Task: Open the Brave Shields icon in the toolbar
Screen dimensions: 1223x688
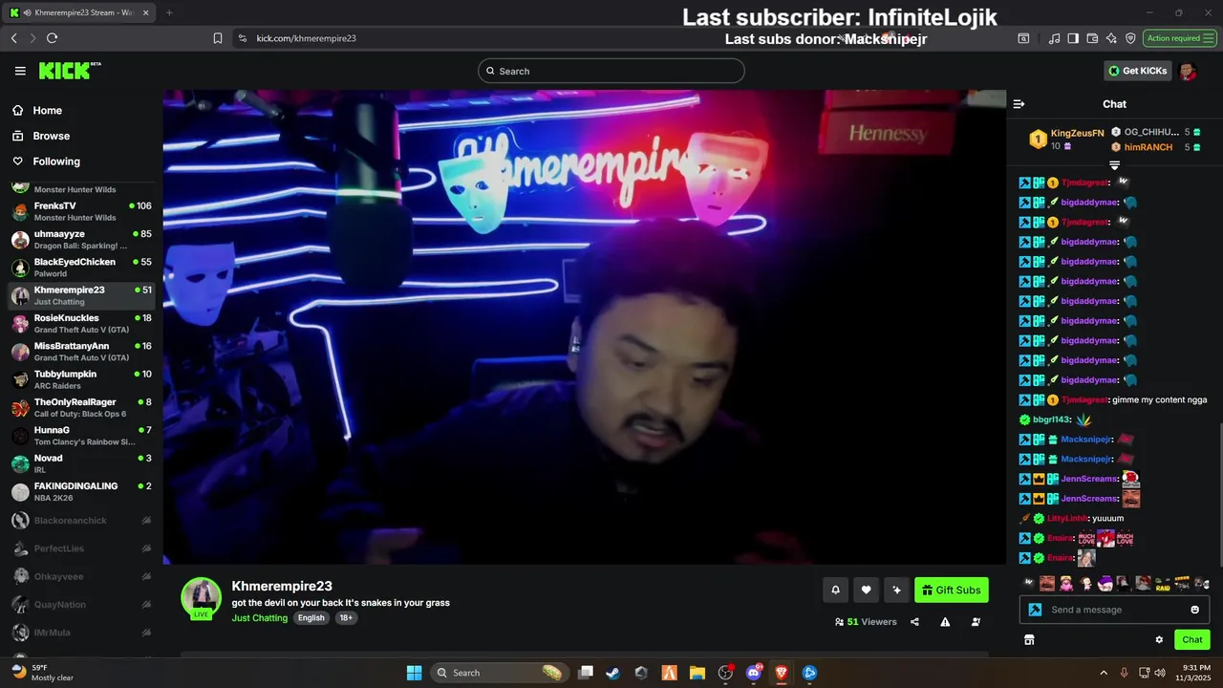Action: click(x=1130, y=38)
